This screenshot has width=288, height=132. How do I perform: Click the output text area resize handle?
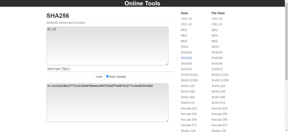point(167,121)
